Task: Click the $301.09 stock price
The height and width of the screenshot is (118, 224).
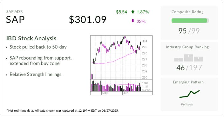Action: [88, 20]
